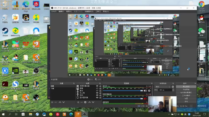
Task: Open the 场景集合(S) menu
Action: (x=89, y=11)
